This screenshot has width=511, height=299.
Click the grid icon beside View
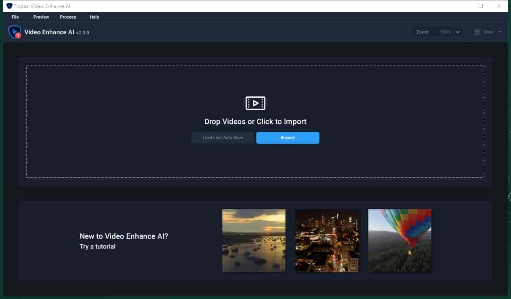(x=477, y=32)
